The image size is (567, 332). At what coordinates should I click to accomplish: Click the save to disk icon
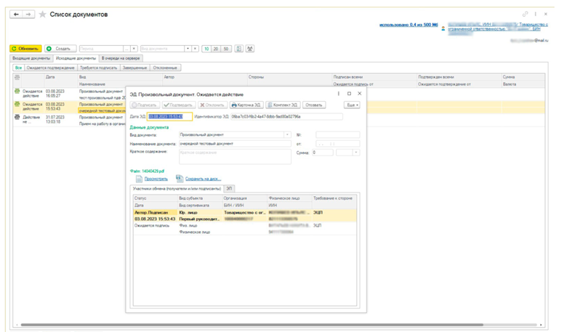tap(179, 178)
